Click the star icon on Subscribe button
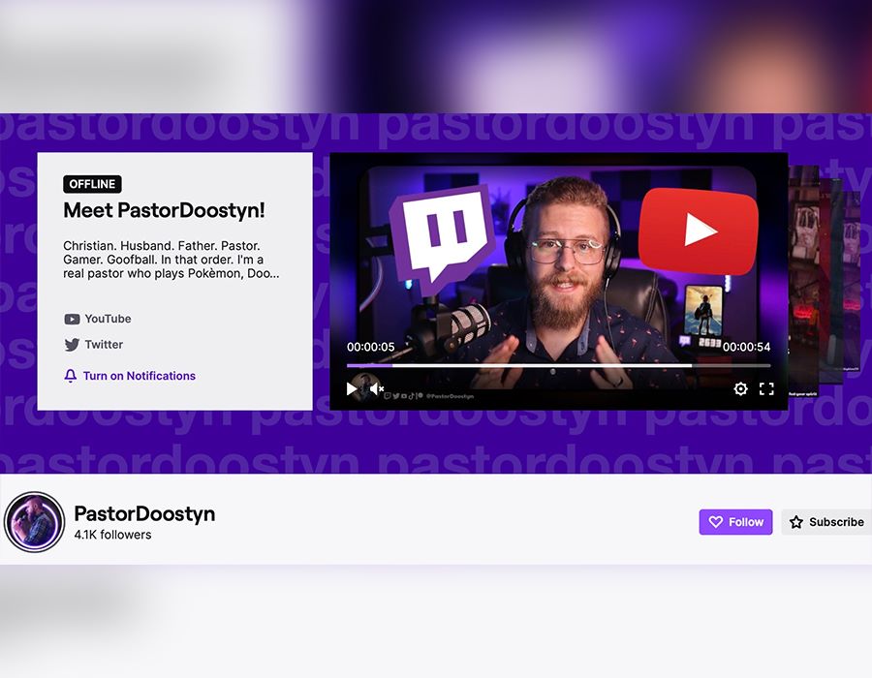 click(796, 522)
